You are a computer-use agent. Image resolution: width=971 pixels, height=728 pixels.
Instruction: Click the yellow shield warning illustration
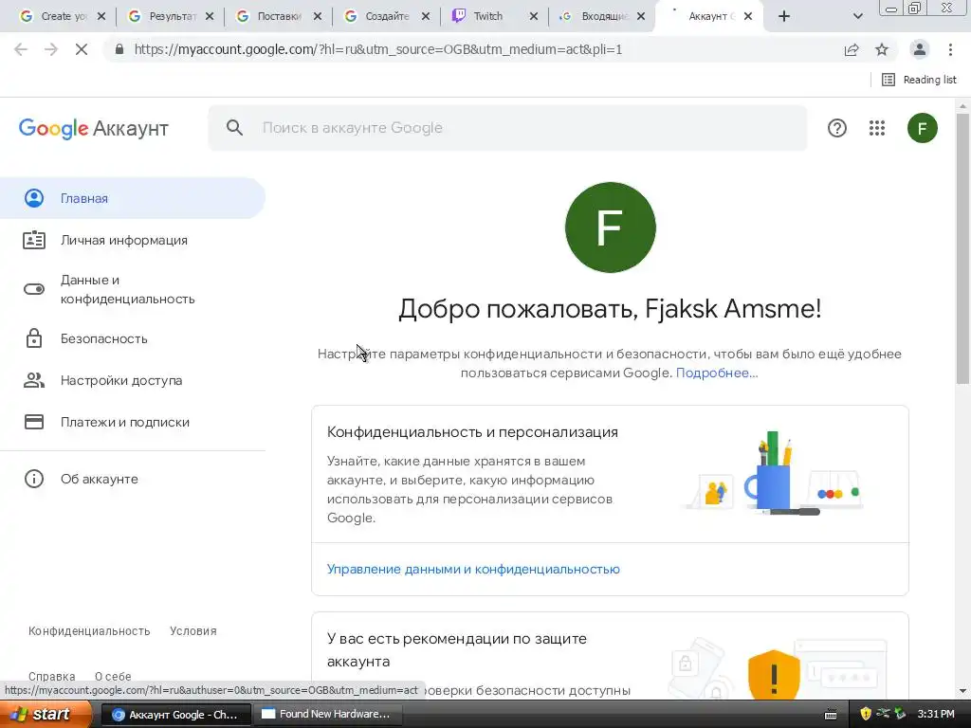774,675
